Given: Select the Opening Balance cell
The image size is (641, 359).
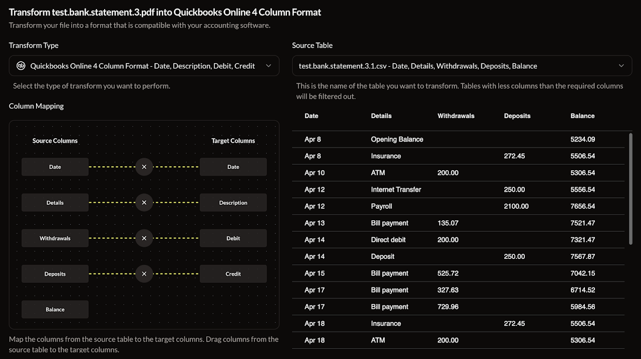Looking at the screenshot, I should [397, 139].
